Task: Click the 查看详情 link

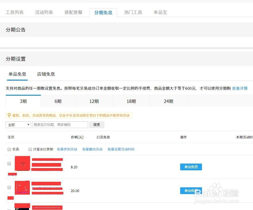Action: [239, 88]
